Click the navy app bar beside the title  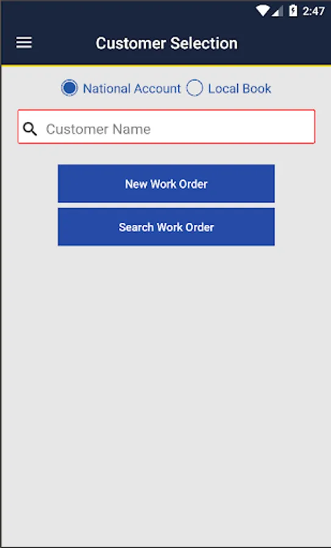[283, 43]
